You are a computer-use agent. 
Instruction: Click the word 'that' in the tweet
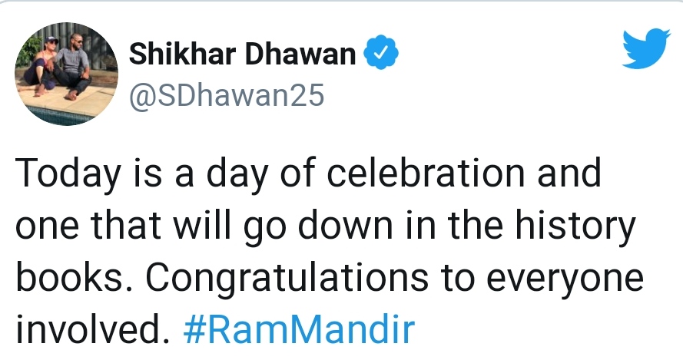126,225
